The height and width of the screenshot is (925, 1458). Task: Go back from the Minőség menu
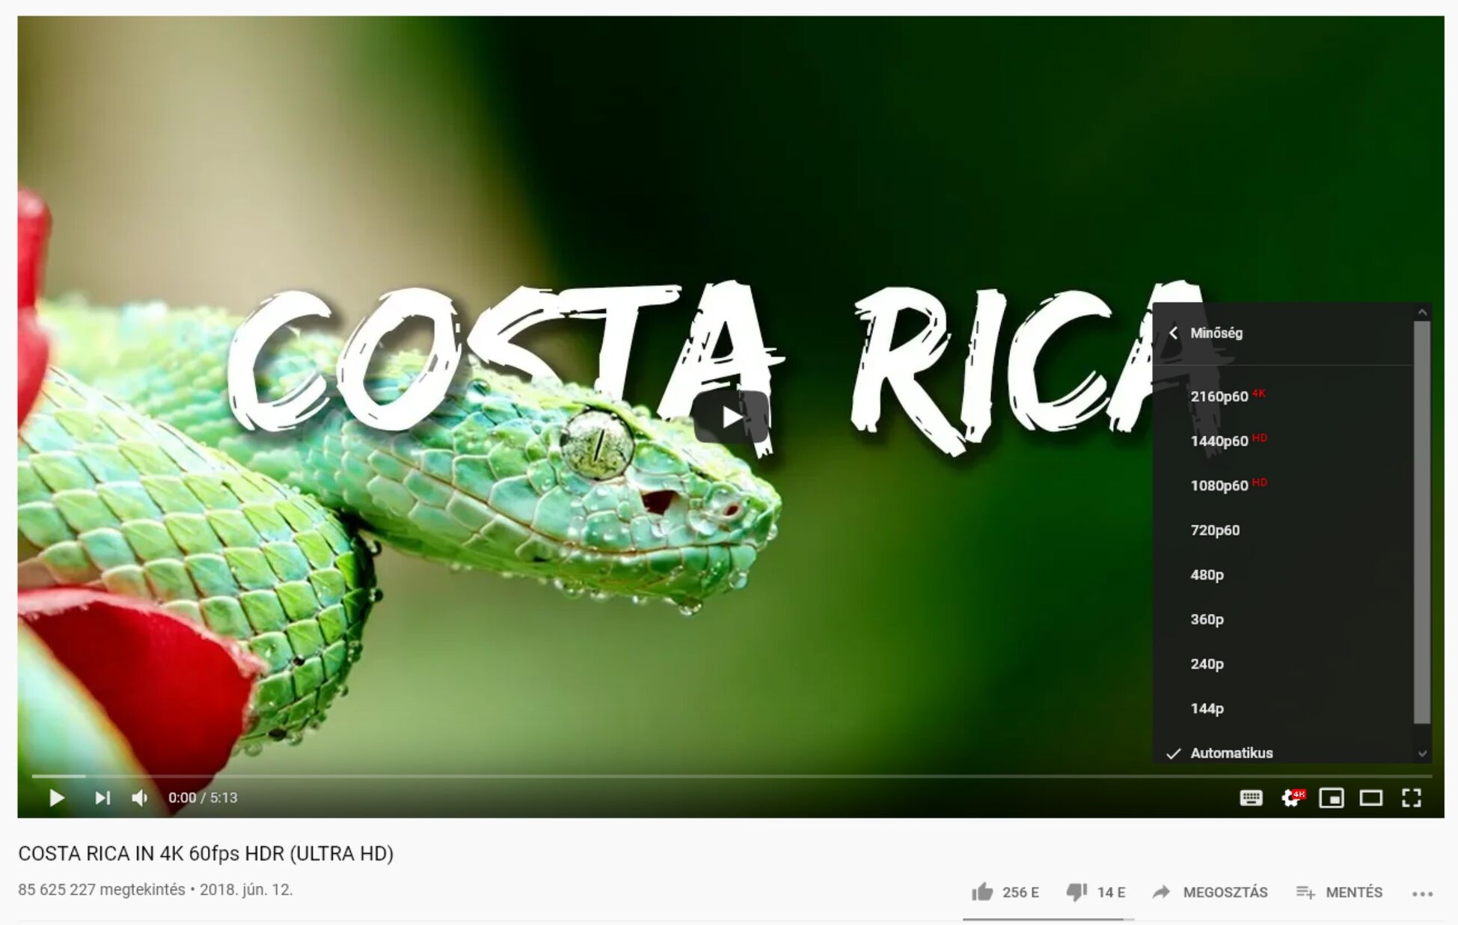(1174, 333)
